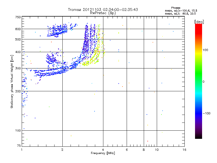The height and width of the screenshot is (163, 217).
Task: Click the colorbar tick label '0'
Action: coord(203,82)
